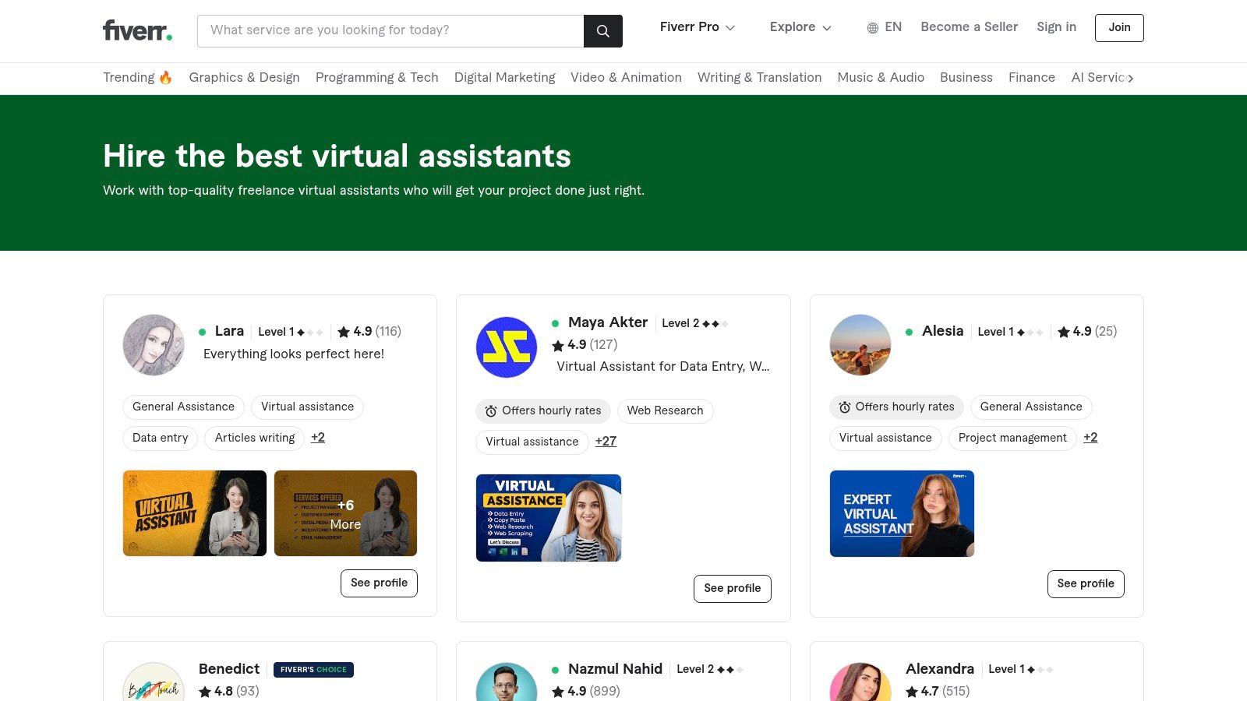This screenshot has width=1247, height=701.
Task: Expand the Explore menu
Action: tap(800, 27)
